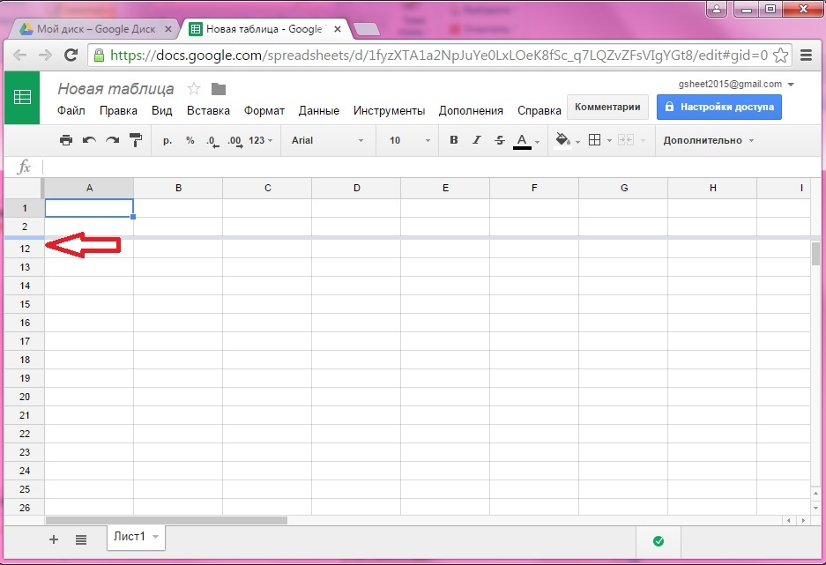The height and width of the screenshot is (565, 826).
Task: Click the browser reload icon
Action: [x=71, y=55]
